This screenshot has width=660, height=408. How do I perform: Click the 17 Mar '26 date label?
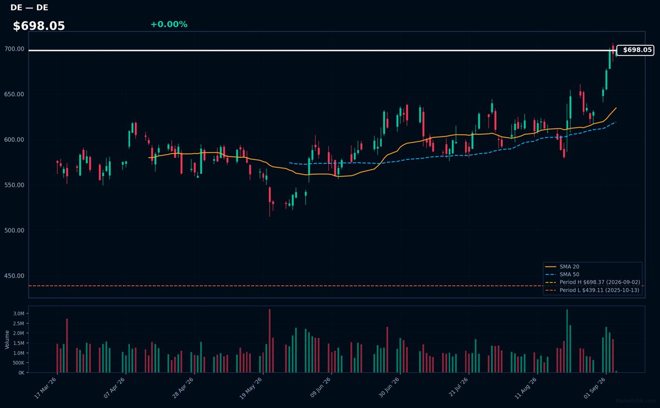pyautogui.click(x=46, y=388)
